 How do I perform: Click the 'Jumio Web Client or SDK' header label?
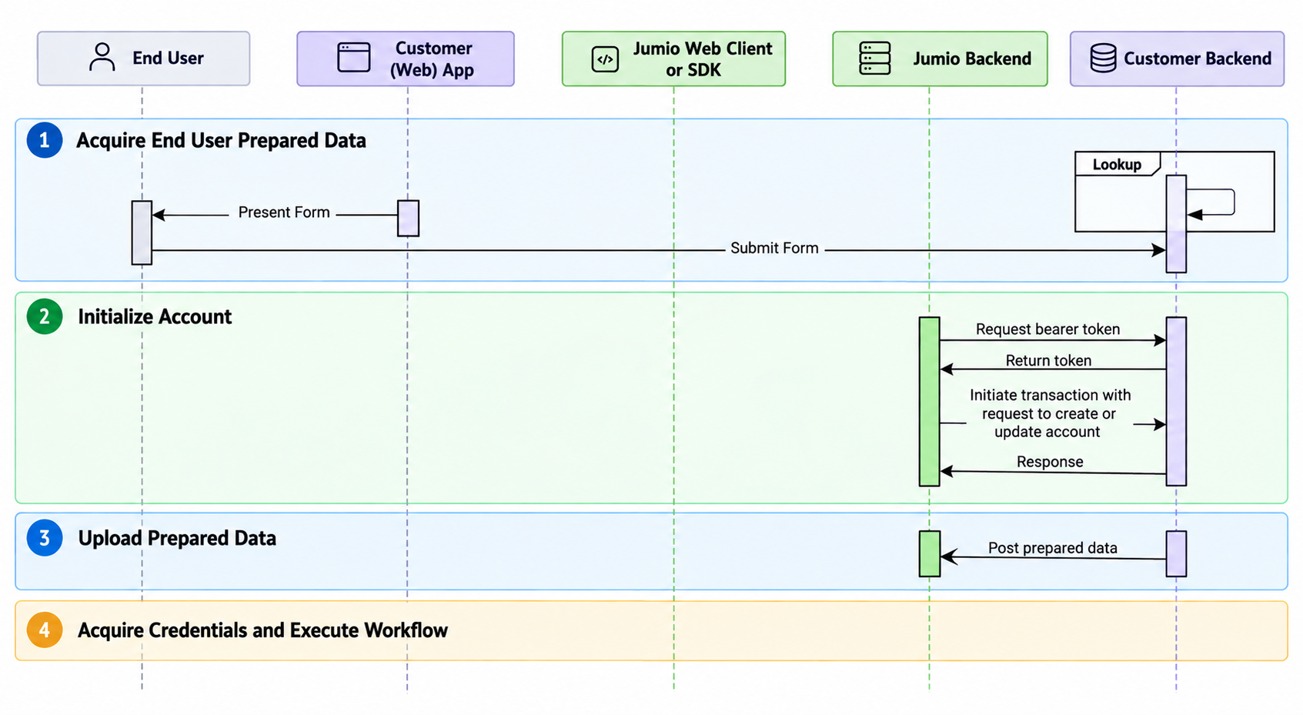703,59
